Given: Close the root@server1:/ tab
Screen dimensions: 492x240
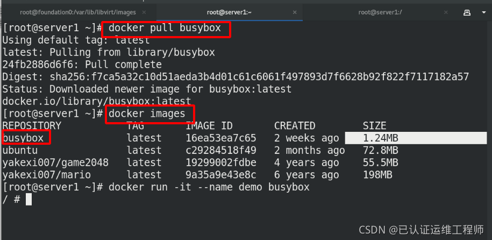Looking at the screenshot, I should 446,12.
